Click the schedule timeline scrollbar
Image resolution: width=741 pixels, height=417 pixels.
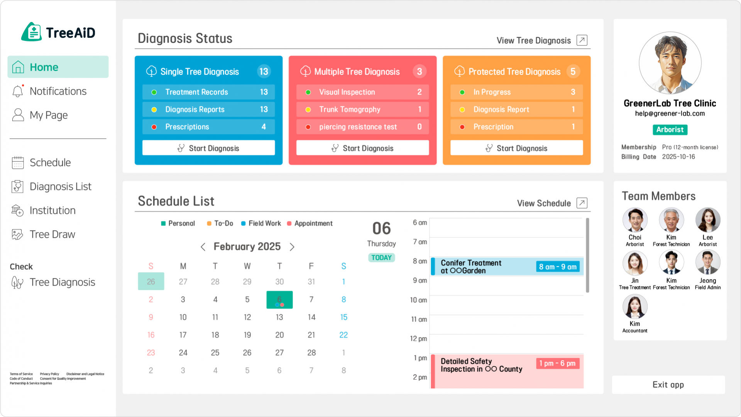pyautogui.click(x=587, y=255)
